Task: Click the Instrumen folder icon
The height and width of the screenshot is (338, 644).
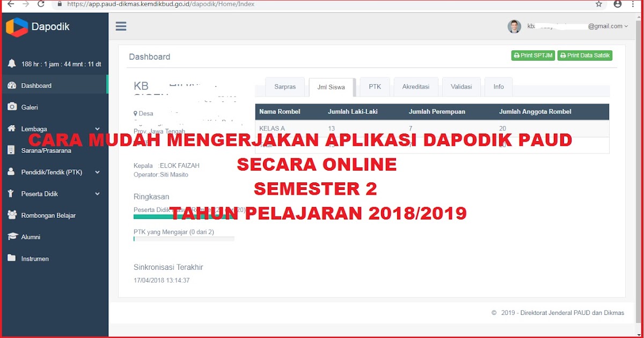Action: pyautogui.click(x=12, y=258)
